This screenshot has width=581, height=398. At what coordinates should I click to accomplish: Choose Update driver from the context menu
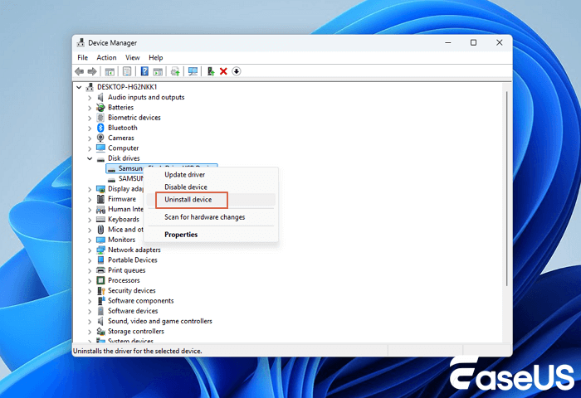[x=211, y=174]
